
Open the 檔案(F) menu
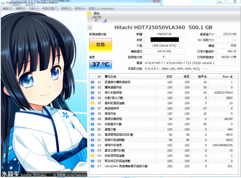tap(8, 9)
